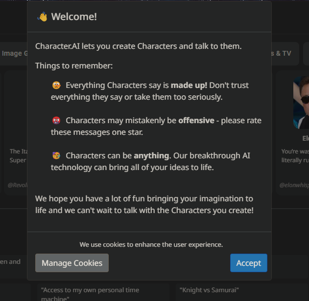Click the party emoji beside "anything" line

56,155
